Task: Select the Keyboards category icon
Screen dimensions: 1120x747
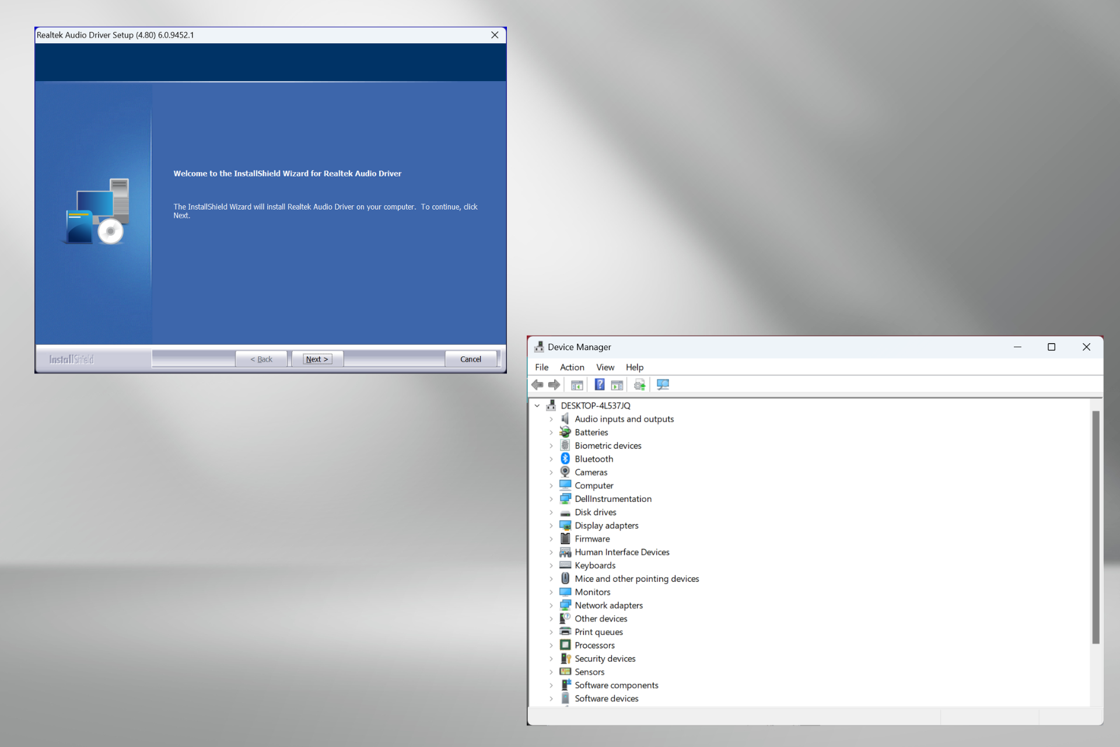Action: tap(565, 565)
